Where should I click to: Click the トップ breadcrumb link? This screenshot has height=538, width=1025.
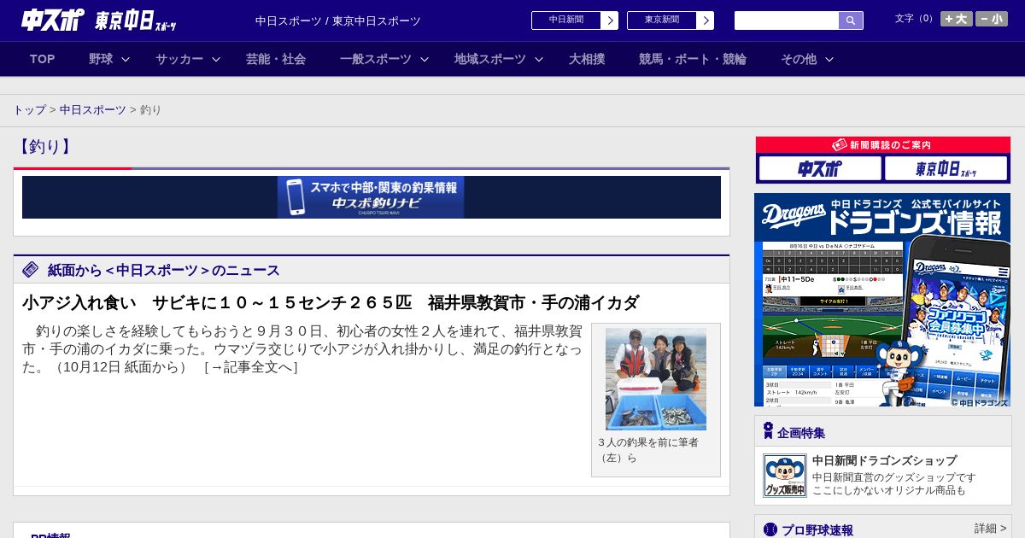(x=29, y=110)
